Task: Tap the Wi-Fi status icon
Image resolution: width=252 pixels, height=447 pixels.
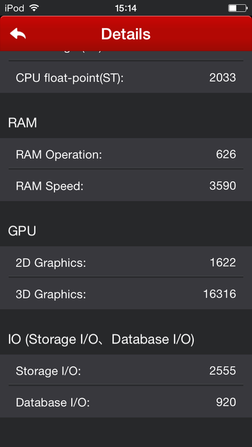Action: [34, 8]
